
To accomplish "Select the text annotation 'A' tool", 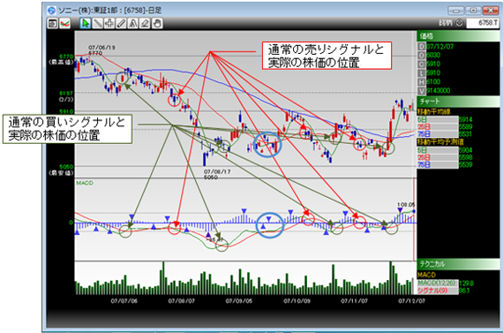I will pyautogui.click(x=132, y=24).
